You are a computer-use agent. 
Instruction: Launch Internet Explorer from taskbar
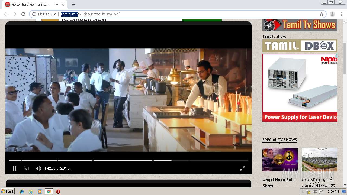click(x=22, y=191)
